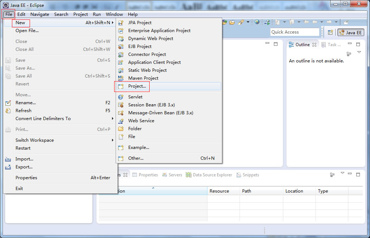The height and width of the screenshot is (238, 370).
Task: Select Open File... in File menu
Action: pos(60,31)
